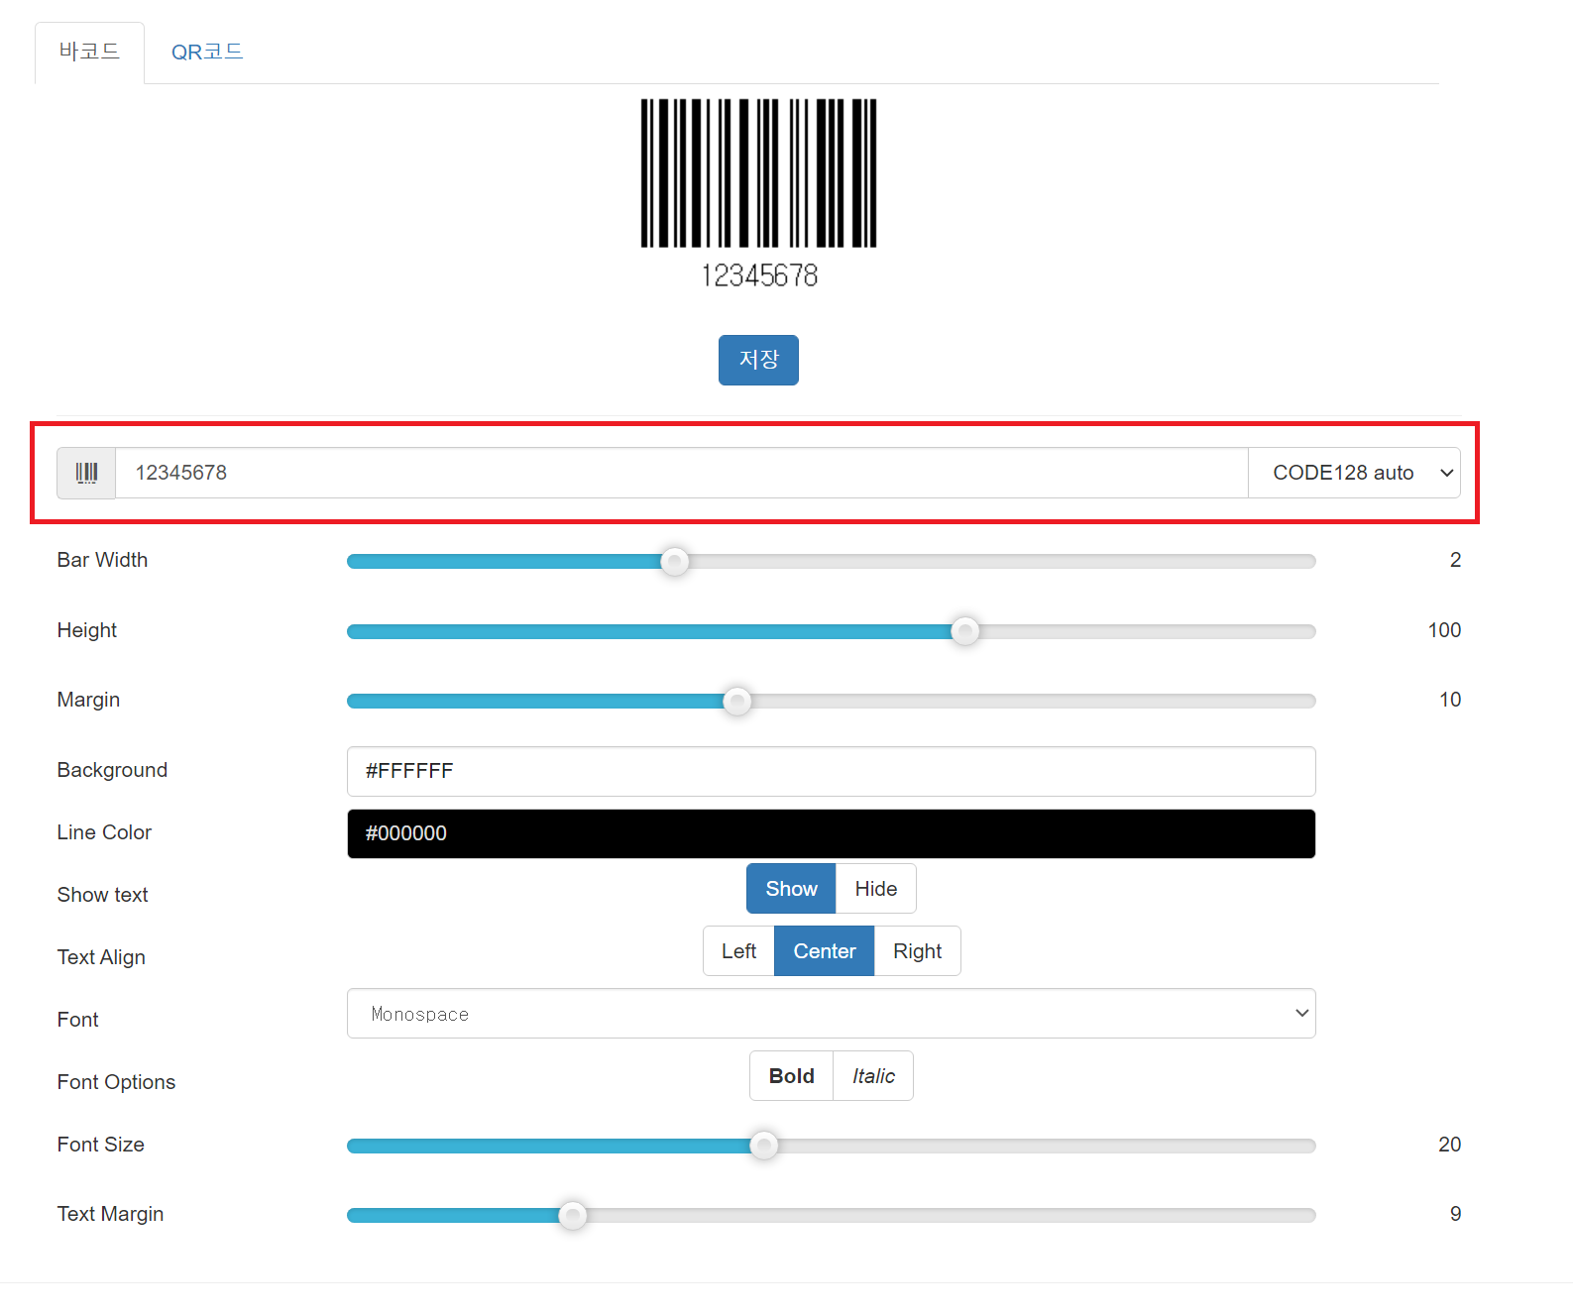Click the 12345678 text under the barcode
Screen dimensions: 1573x1314
pyautogui.click(x=759, y=275)
